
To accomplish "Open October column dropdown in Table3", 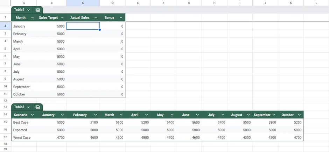I will [299, 115].
